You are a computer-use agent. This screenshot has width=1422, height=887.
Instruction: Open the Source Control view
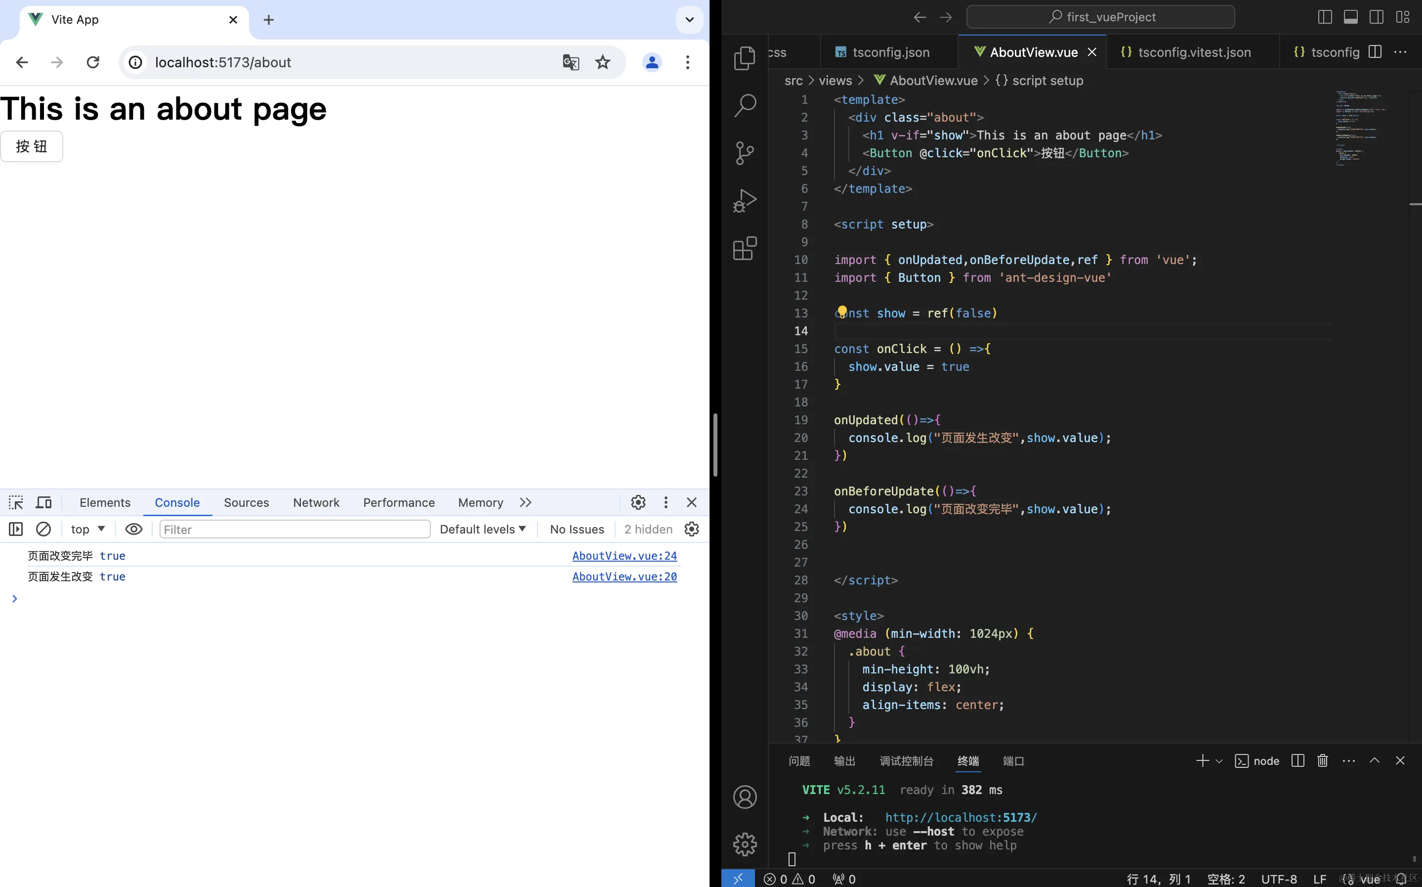click(745, 153)
